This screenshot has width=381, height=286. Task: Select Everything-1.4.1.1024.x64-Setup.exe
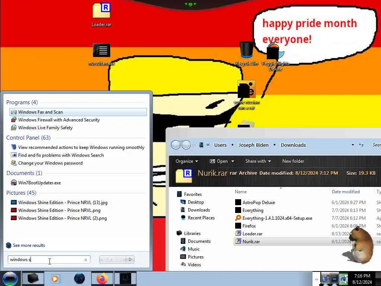274,218
